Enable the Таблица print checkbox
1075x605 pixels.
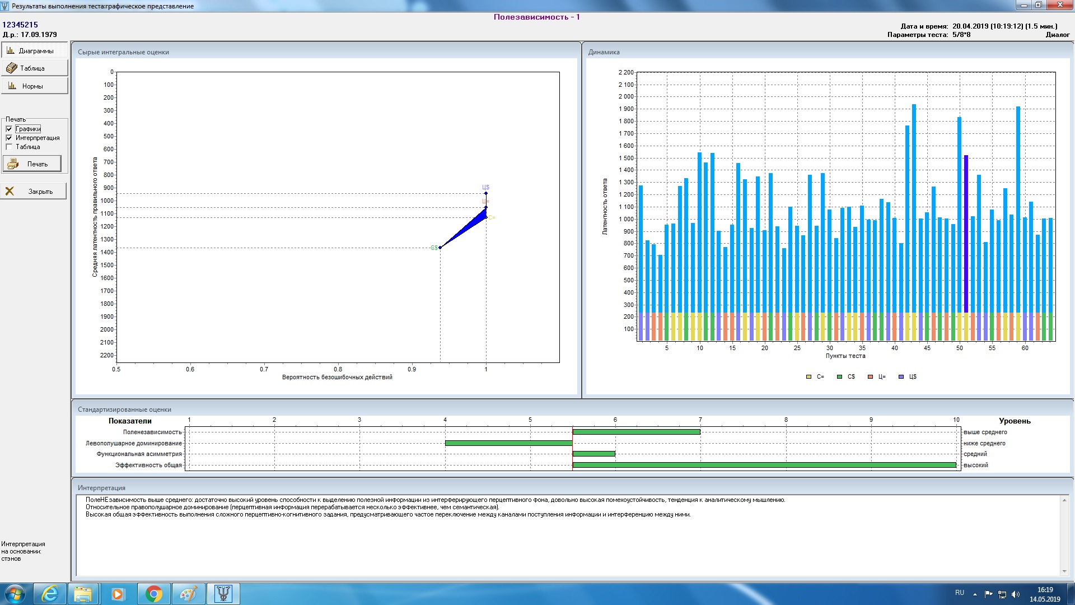(x=9, y=147)
